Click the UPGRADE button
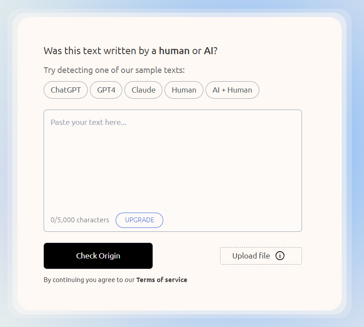The height and width of the screenshot is (327, 364). [139, 220]
